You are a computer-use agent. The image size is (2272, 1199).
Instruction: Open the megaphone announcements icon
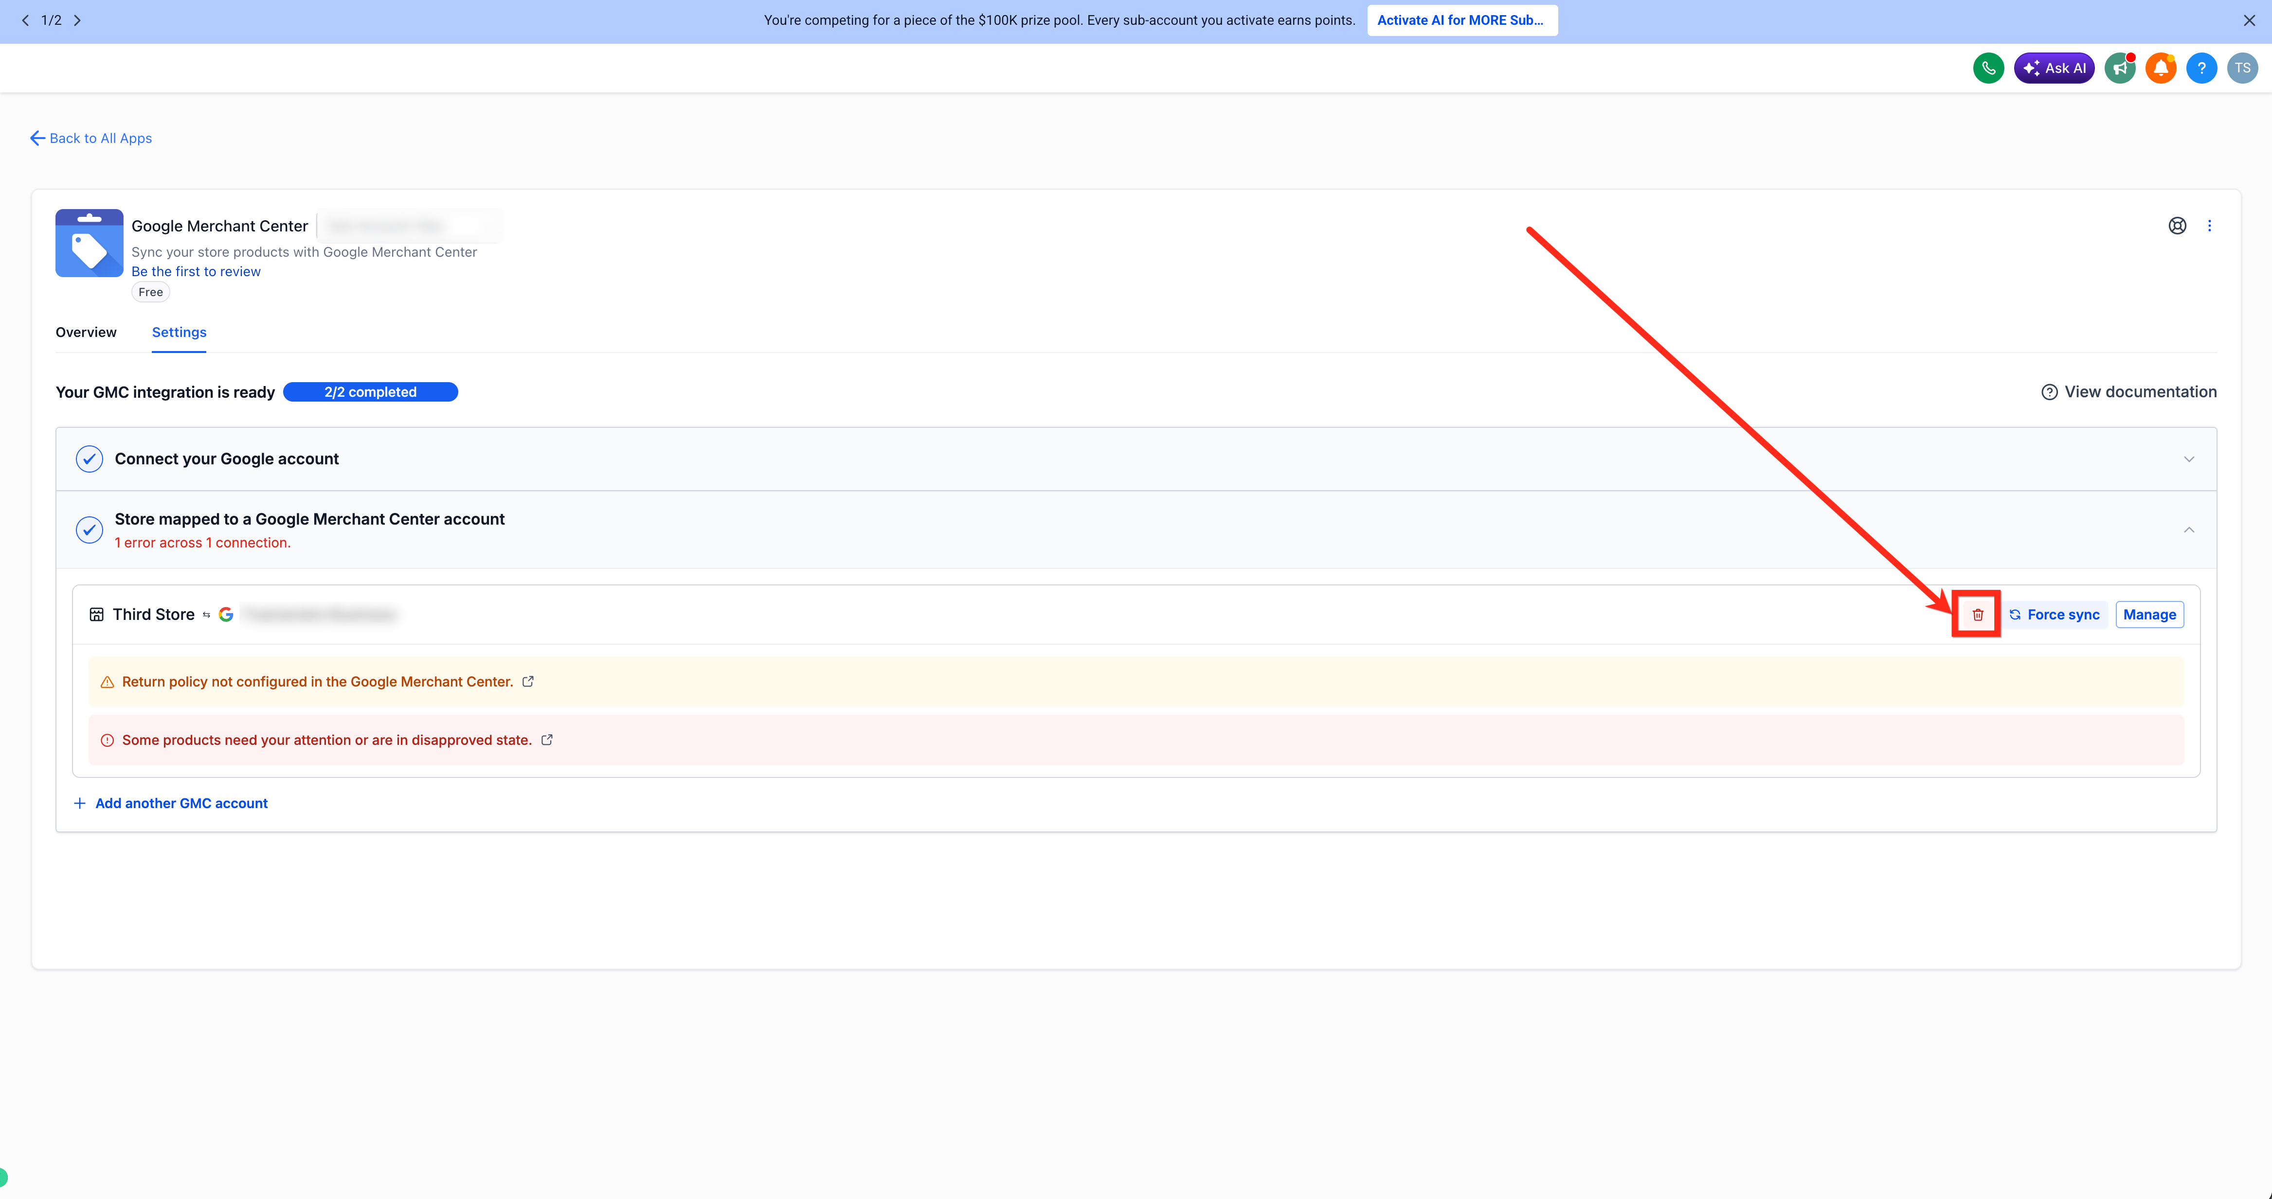[x=2119, y=68]
